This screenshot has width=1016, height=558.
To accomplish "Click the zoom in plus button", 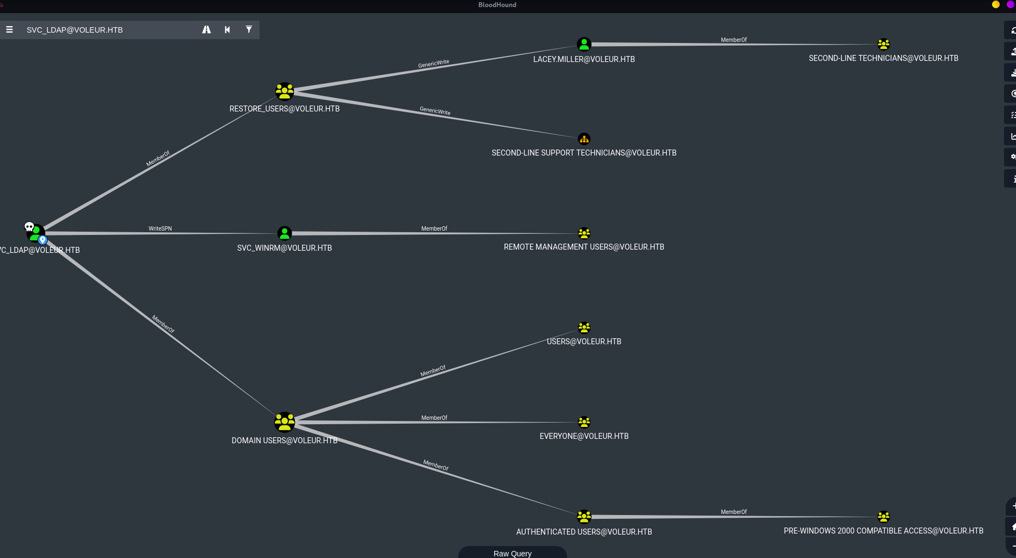I will tap(1012, 506).
